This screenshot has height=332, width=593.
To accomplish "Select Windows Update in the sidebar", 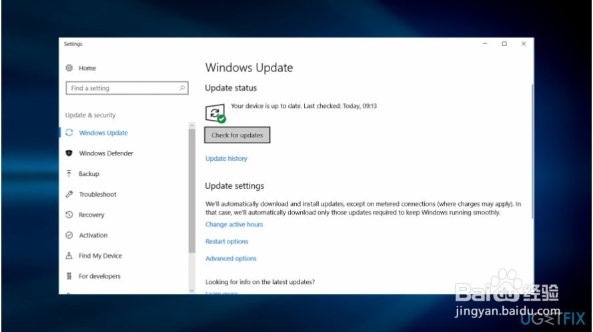I will pyautogui.click(x=103, y=133).
